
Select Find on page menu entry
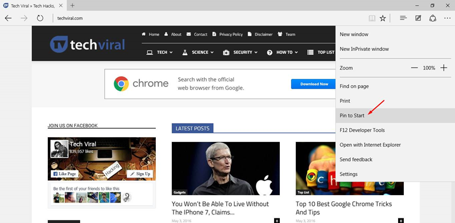395,86
